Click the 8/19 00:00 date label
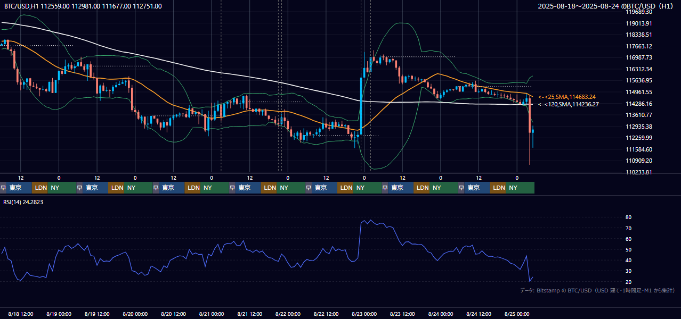Screen dimensions: 681x319 pos(59,314)
